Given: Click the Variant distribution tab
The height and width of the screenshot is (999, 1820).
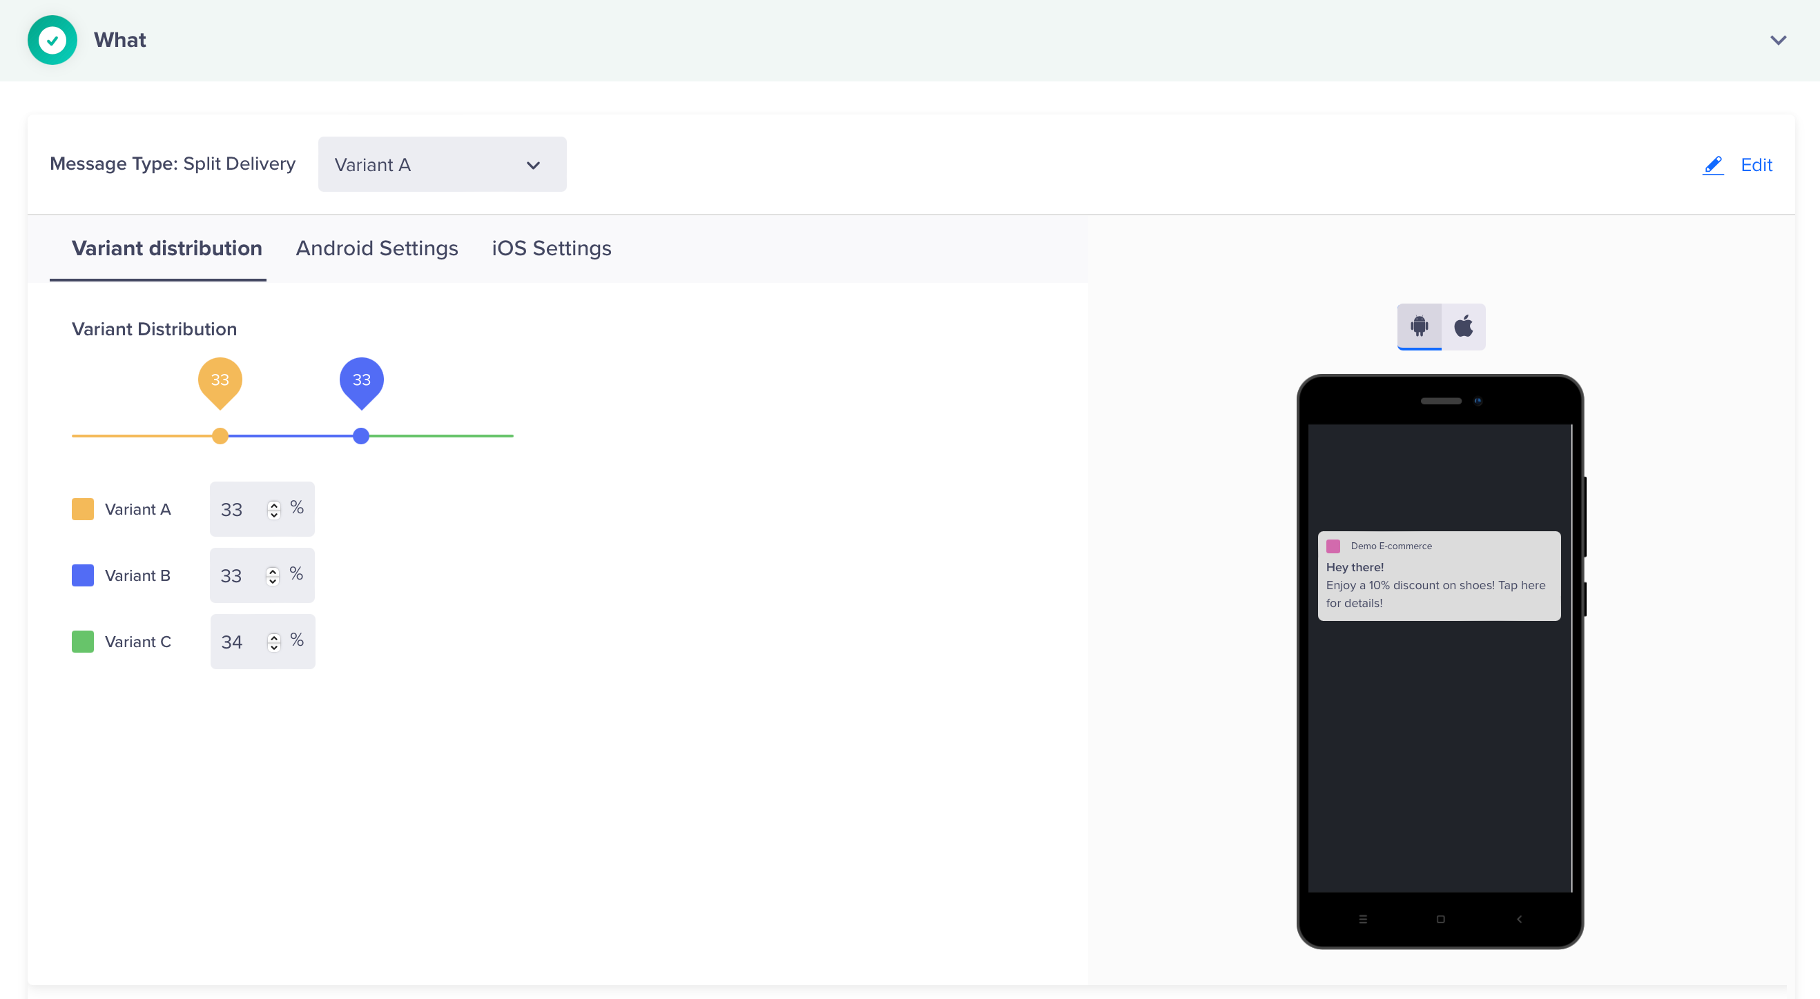Looking at the screenshot, I should click(x=166, y=248).
